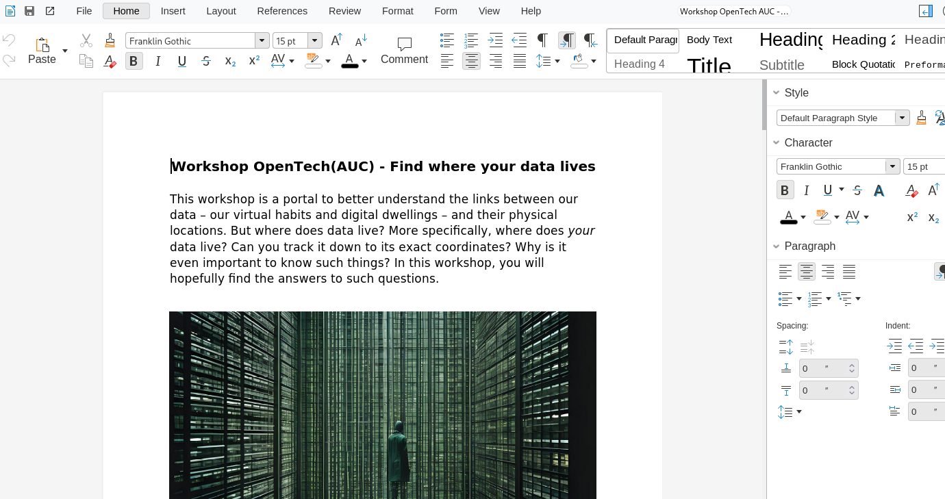
Task: Click sidebar Decrease Paragraph Spacing icon
Action: click(807, 347)
